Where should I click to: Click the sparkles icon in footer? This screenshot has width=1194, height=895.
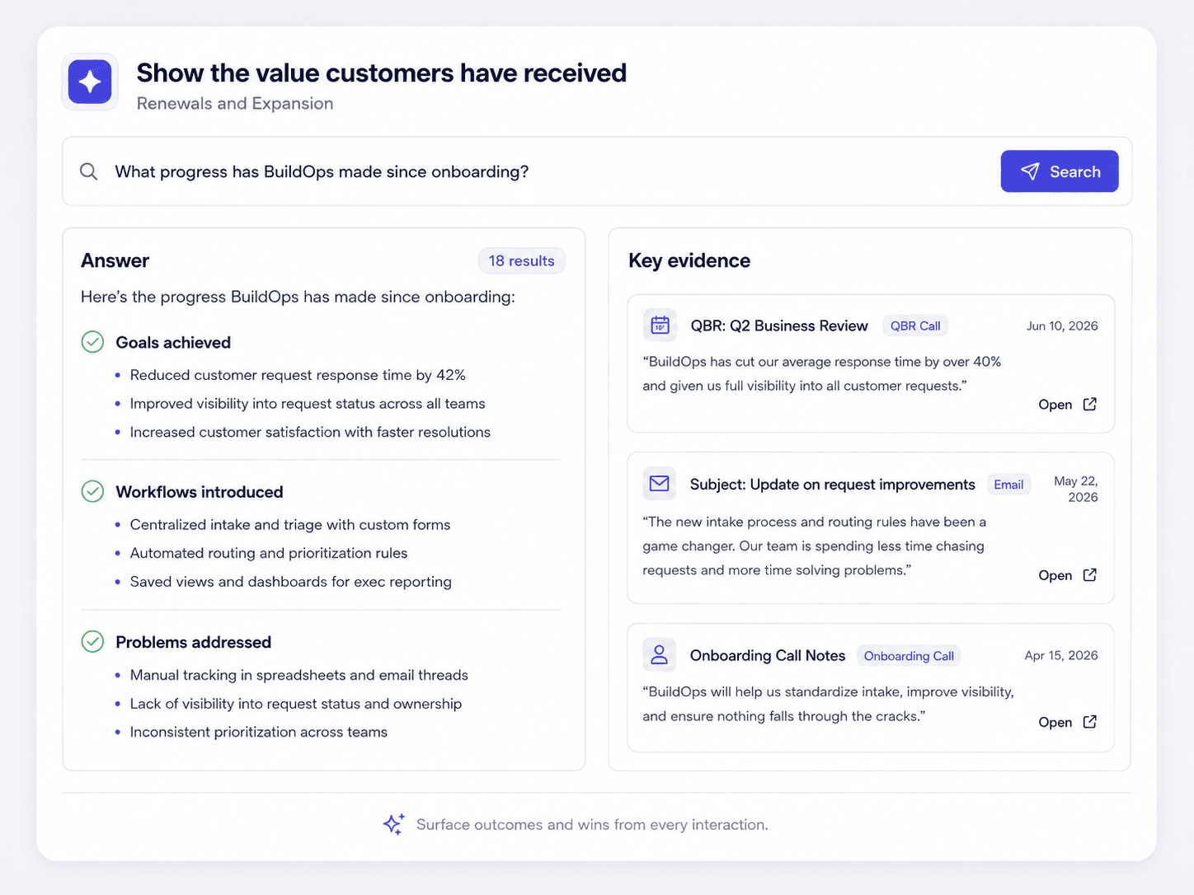[394, 824]
